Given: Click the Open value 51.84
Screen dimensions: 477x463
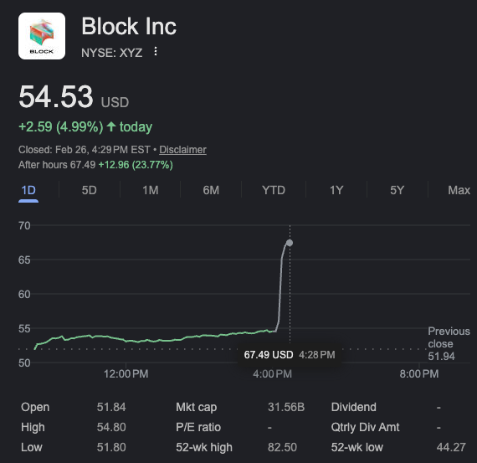Looking at the screenshot, I should click(111, 407).
